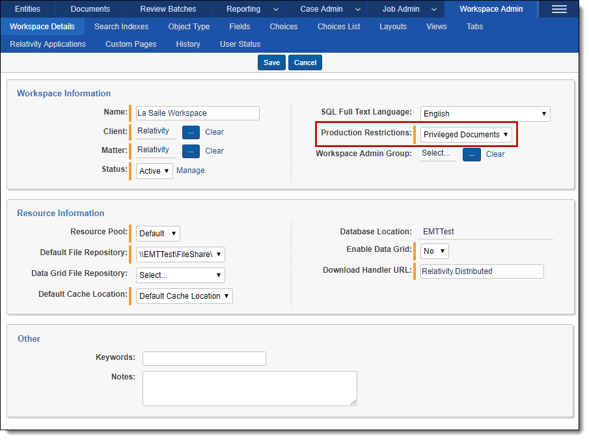Click the Matter ellipsis picker button
Image resolution: width=589 pixels, height=440 pixels.
191,151
